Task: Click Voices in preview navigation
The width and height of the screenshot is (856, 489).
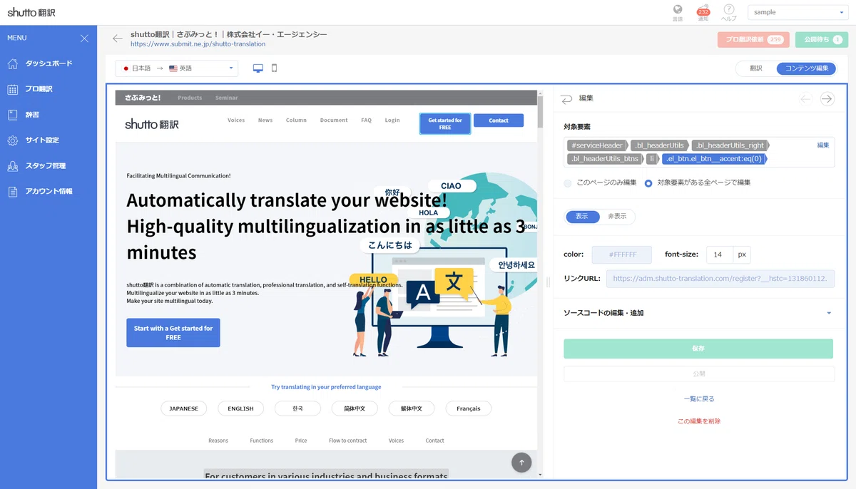Action: (x=236, y=120)
